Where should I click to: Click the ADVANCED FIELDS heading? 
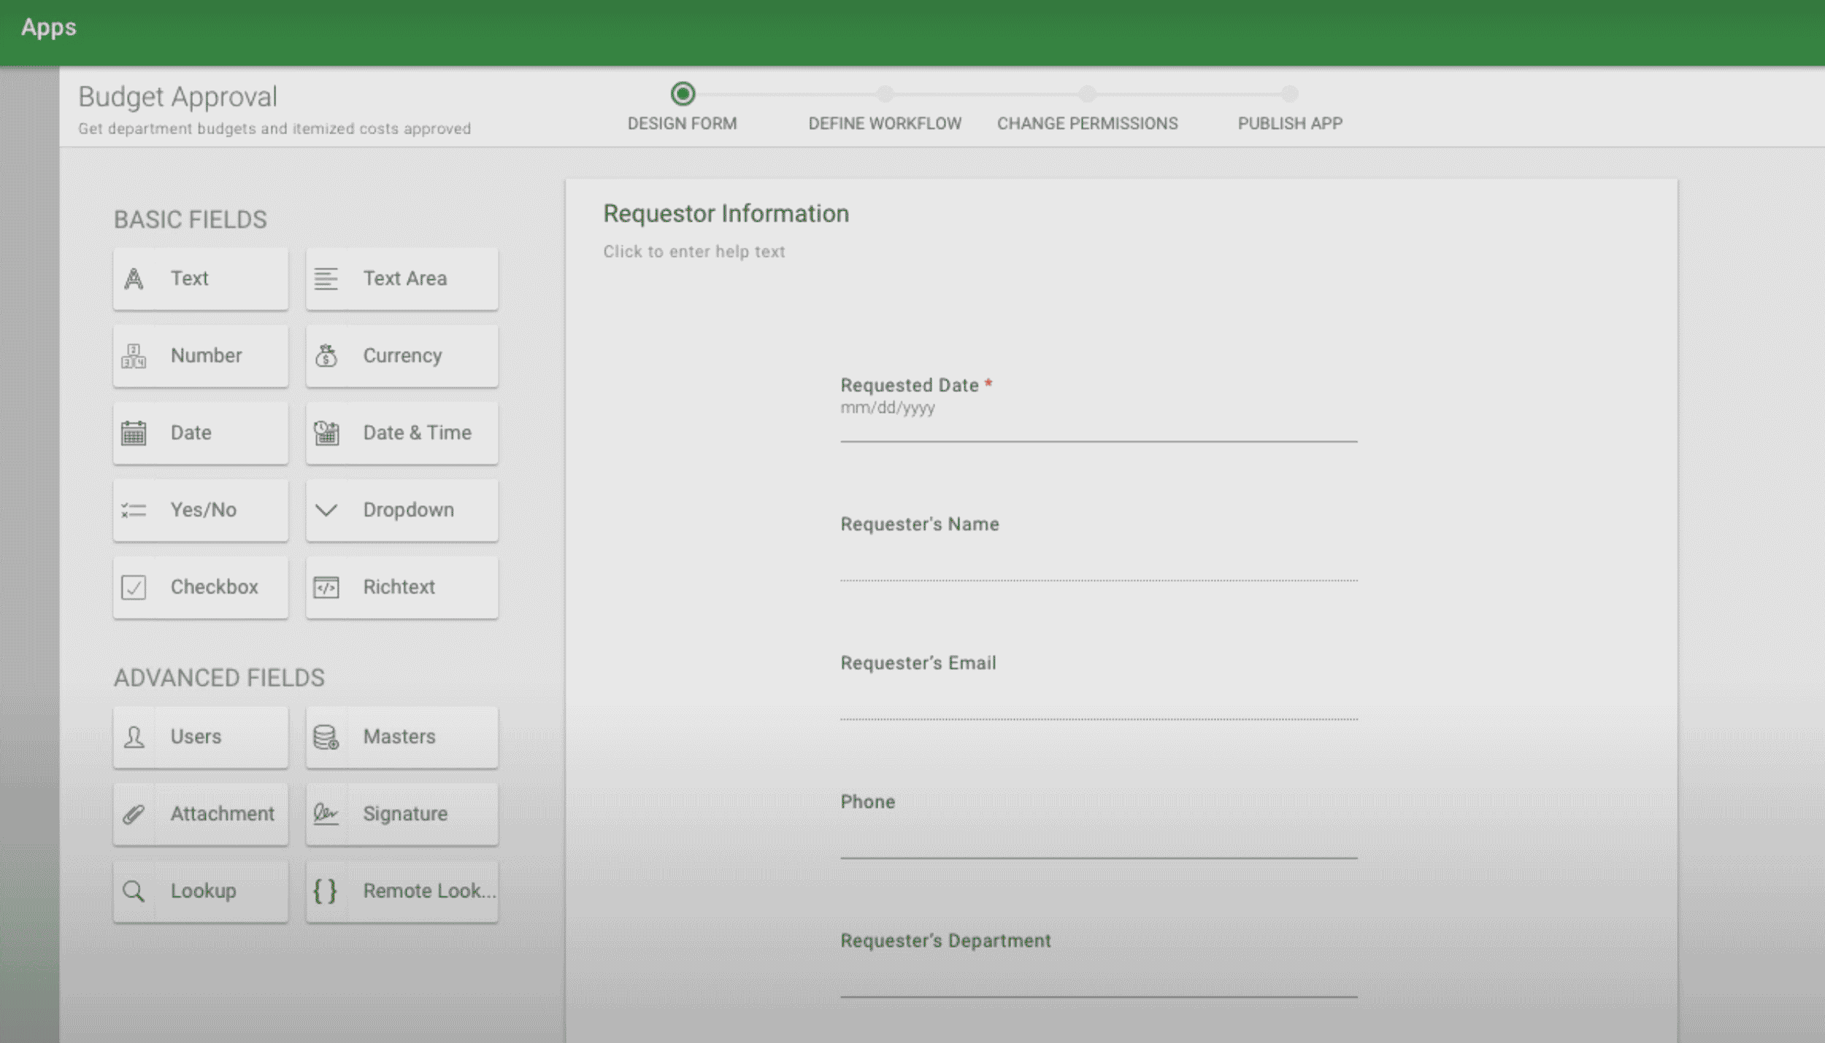click(x=219, y=678)
